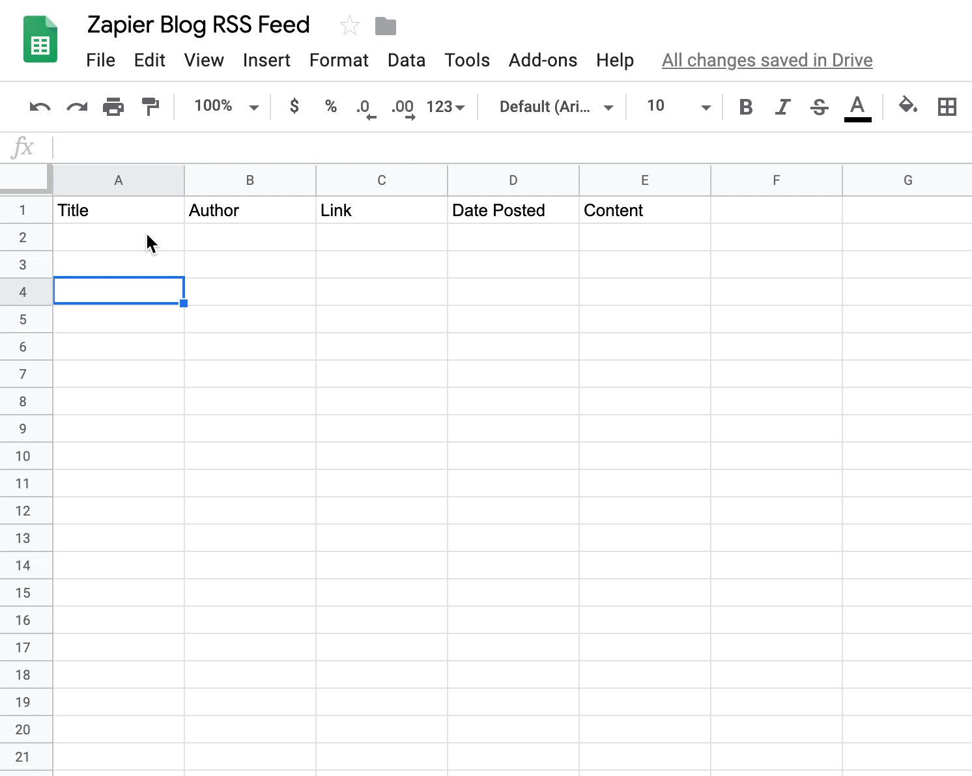Open the move-to-folder icon

386,26
